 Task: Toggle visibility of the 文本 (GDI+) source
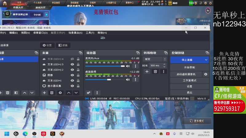72,81
